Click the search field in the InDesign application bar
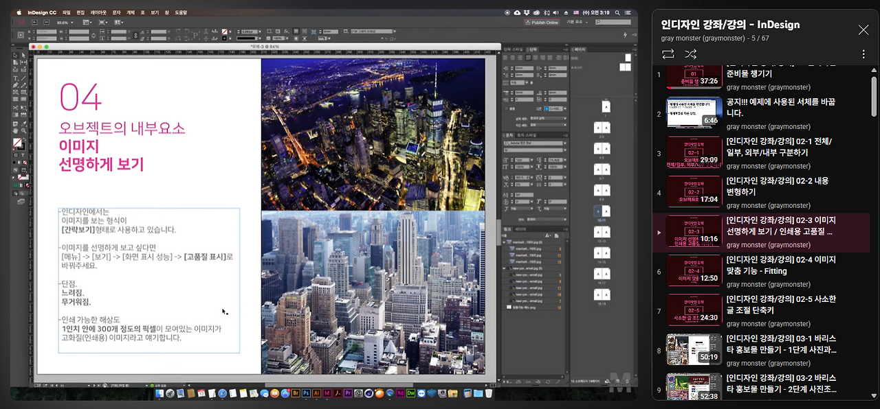The width and height of the screenshot is (880, 409). click(x=613, y=22)
